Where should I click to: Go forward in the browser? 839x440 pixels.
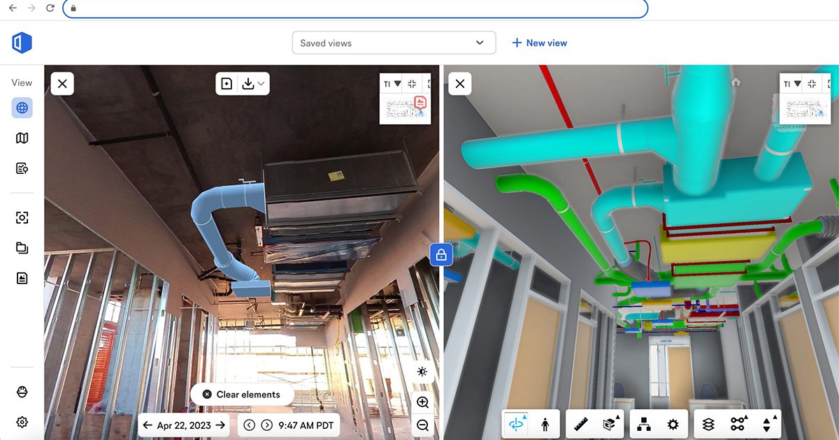click(x=31, y=8)
